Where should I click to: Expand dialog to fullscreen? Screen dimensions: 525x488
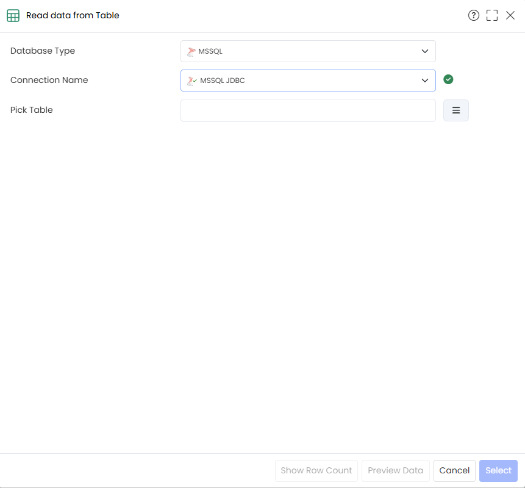(x=492, y=15)
